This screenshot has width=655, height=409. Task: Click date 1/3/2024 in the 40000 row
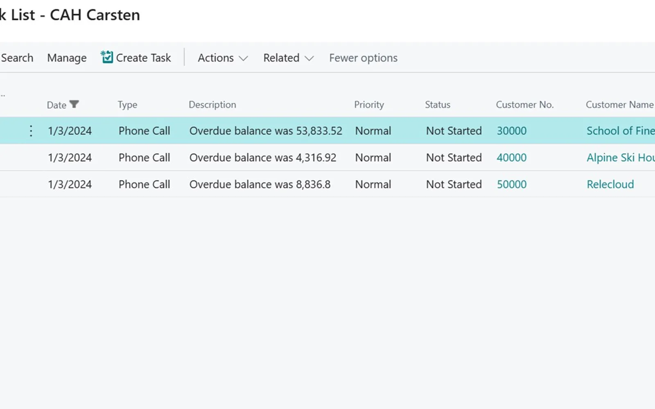pyautogui.click(x=70, y=157)
